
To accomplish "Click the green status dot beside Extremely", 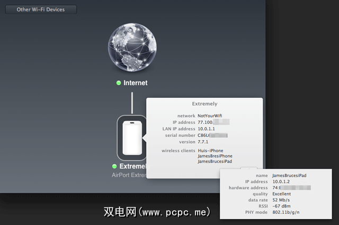I will pos(114,166).
